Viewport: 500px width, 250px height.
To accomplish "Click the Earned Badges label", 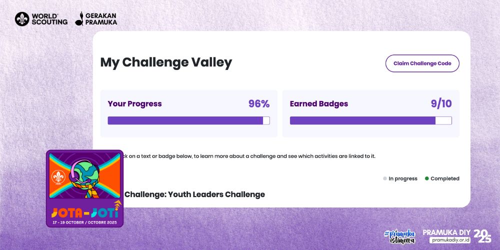I will point(319,104).
